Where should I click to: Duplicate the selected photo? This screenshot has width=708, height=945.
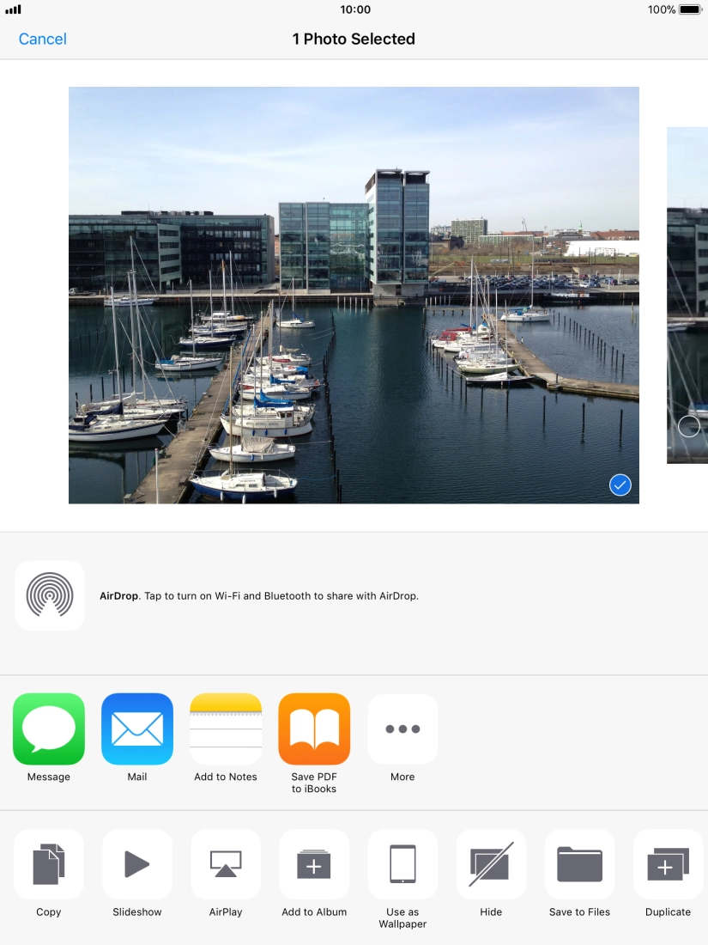coord(668,864)
